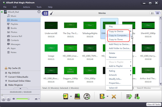Choose Copy to Device in context menu
The width and height of the screenshot is (162, 107).
119,31
